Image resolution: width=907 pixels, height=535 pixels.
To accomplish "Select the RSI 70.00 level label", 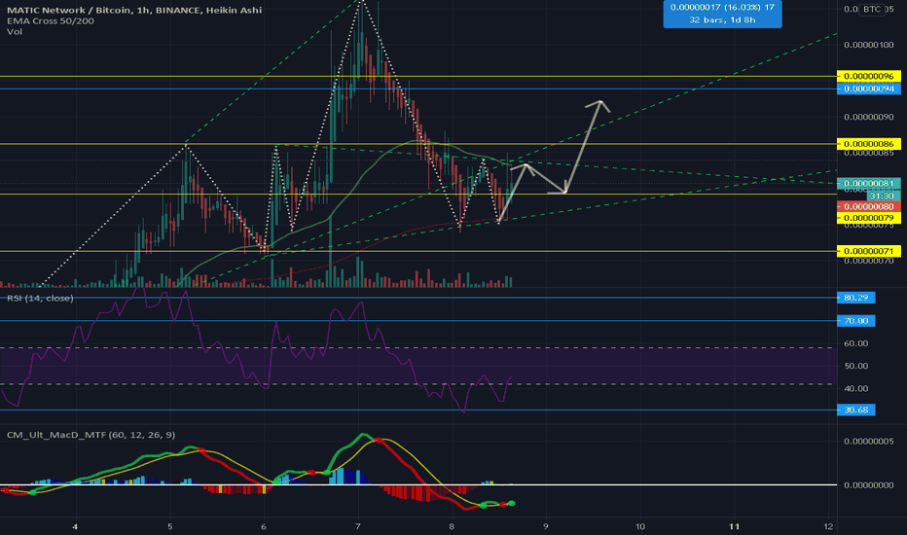I will [856, 320].
